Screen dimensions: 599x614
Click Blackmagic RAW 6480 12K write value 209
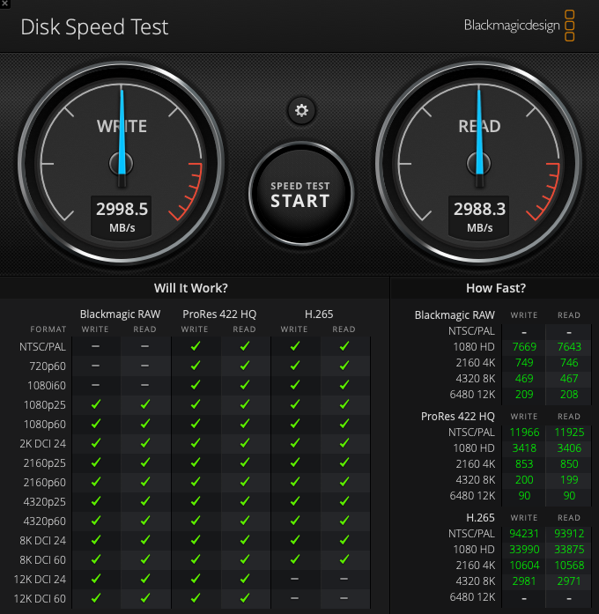tap(524, 395)
